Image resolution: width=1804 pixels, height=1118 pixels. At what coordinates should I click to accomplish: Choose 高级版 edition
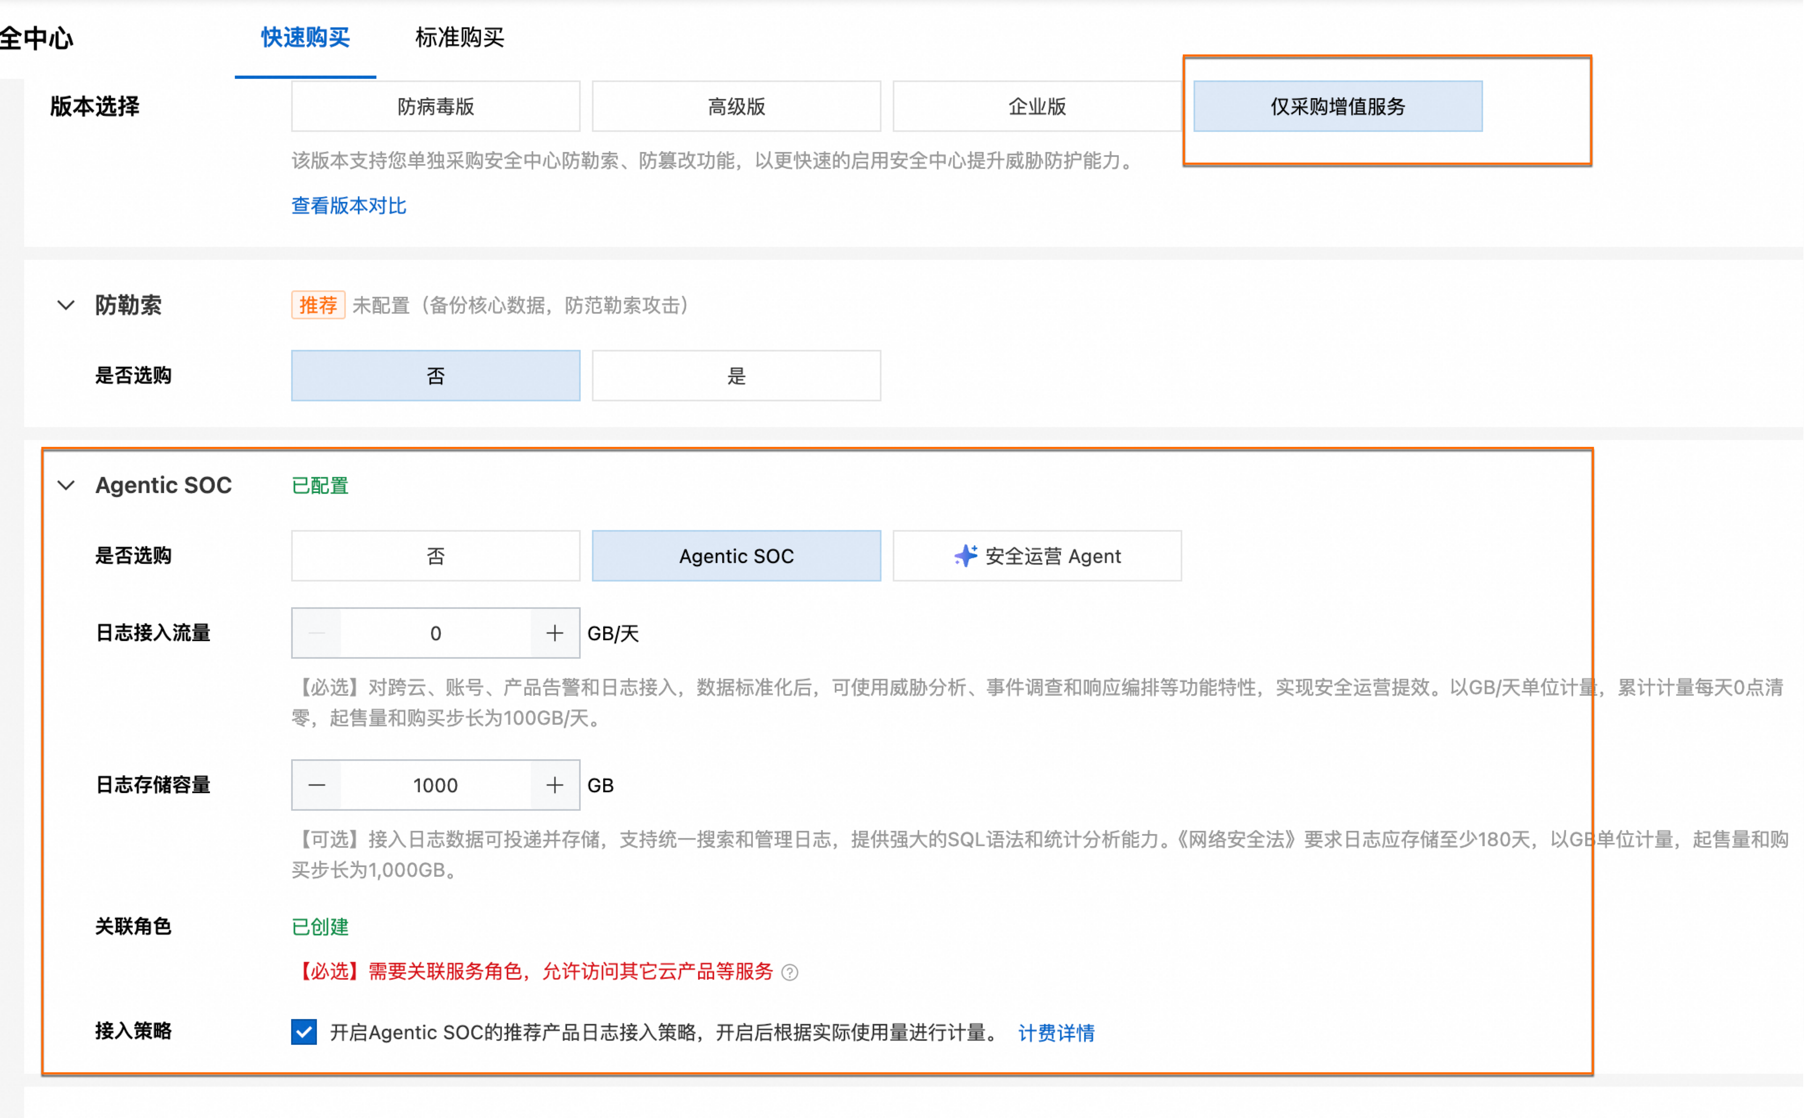[736, 107]
